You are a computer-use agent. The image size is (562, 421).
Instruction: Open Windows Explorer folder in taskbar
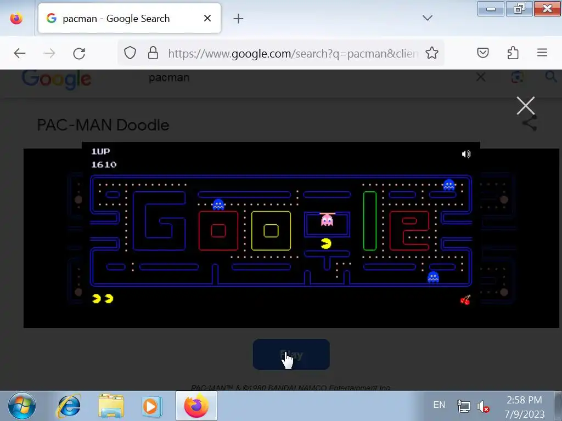[x=111, y=406]
